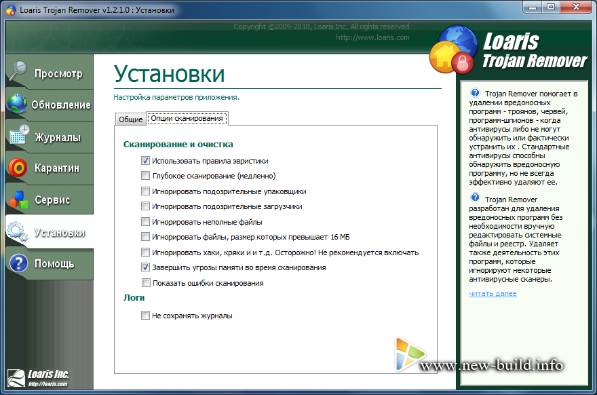This screenshot has width=597, height=395.
Task: Open the Просмотр section
Action: [50, 72]
